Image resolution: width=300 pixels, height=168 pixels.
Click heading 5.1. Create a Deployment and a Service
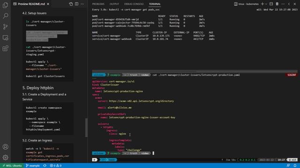tap(44, 97)
